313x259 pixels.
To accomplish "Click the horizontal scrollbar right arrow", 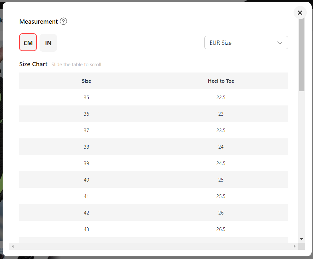I will coord(295,246).
